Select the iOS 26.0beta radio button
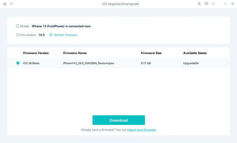Screen dimensions: 237x143 (x=18, y=63)
